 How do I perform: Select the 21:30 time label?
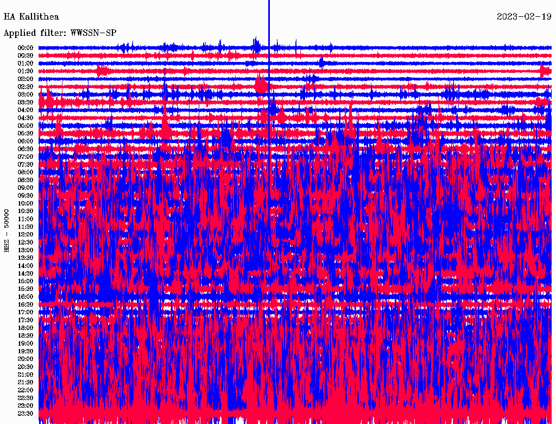tap(26, 383)
